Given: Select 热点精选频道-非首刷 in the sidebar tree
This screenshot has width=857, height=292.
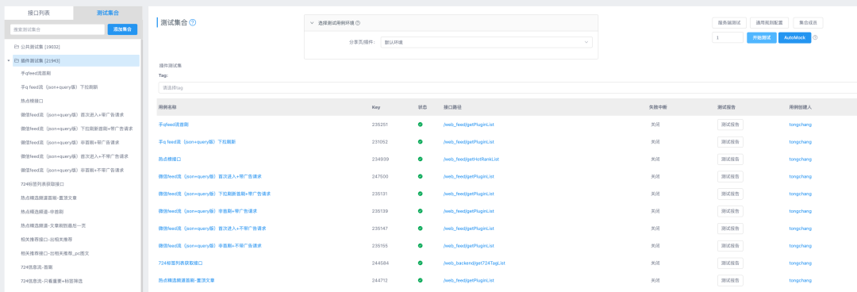Looking at the screenshot, I should (43, 212).
